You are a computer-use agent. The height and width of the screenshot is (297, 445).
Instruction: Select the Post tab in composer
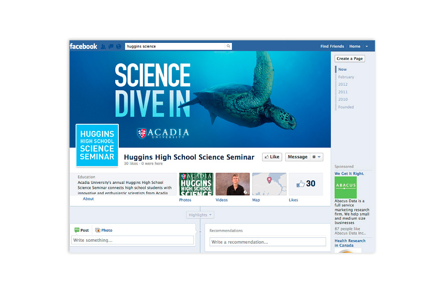click(82, 230)
